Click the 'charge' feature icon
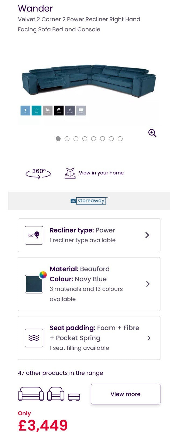Image resolution: width=178 pixels, height=432 pixels. [x=70, y=110]
